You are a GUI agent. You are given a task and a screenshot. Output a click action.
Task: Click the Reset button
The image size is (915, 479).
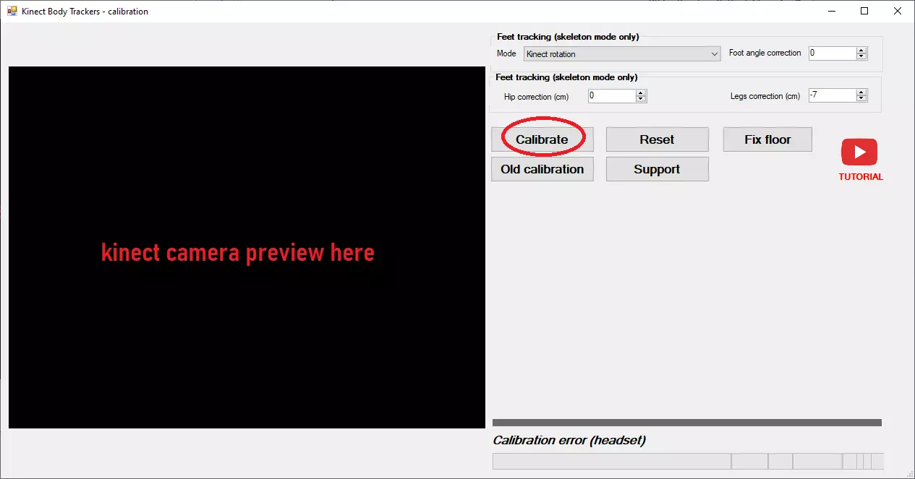(657, 139)
